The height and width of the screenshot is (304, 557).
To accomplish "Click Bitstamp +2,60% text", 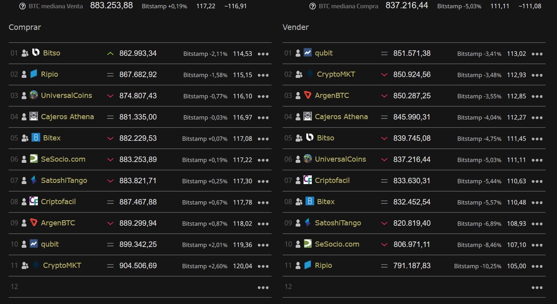I will (205, 266).
